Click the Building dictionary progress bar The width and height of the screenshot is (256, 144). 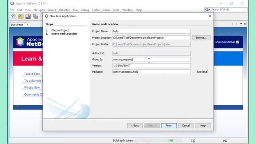tap(158, 140)
